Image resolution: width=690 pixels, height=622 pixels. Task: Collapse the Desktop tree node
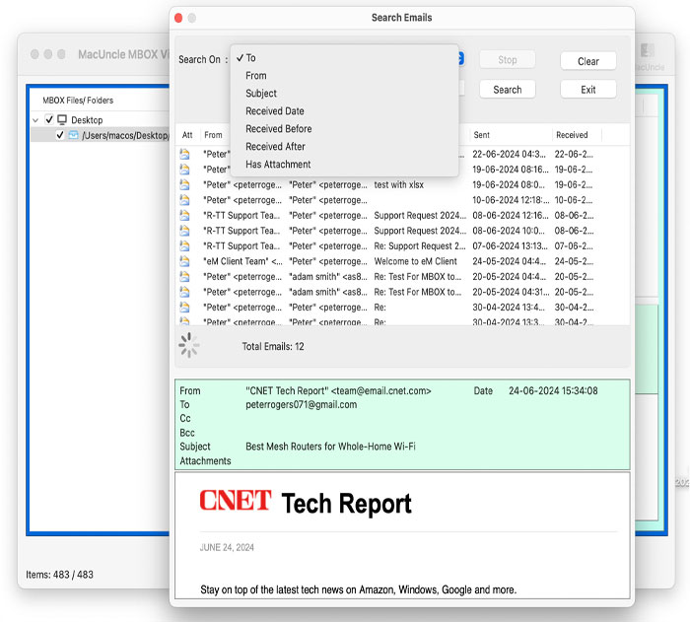coord(35,119)
